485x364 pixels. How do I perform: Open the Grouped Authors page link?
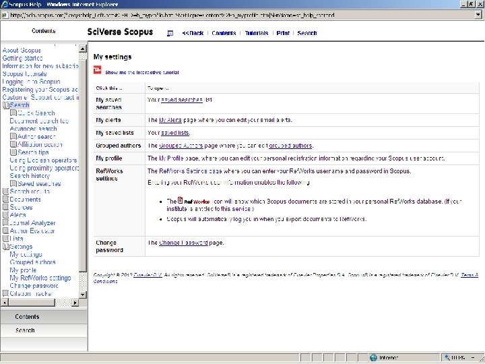(181, 146)
